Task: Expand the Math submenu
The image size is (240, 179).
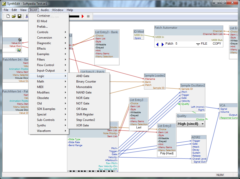Action: [x=49, y=82]
